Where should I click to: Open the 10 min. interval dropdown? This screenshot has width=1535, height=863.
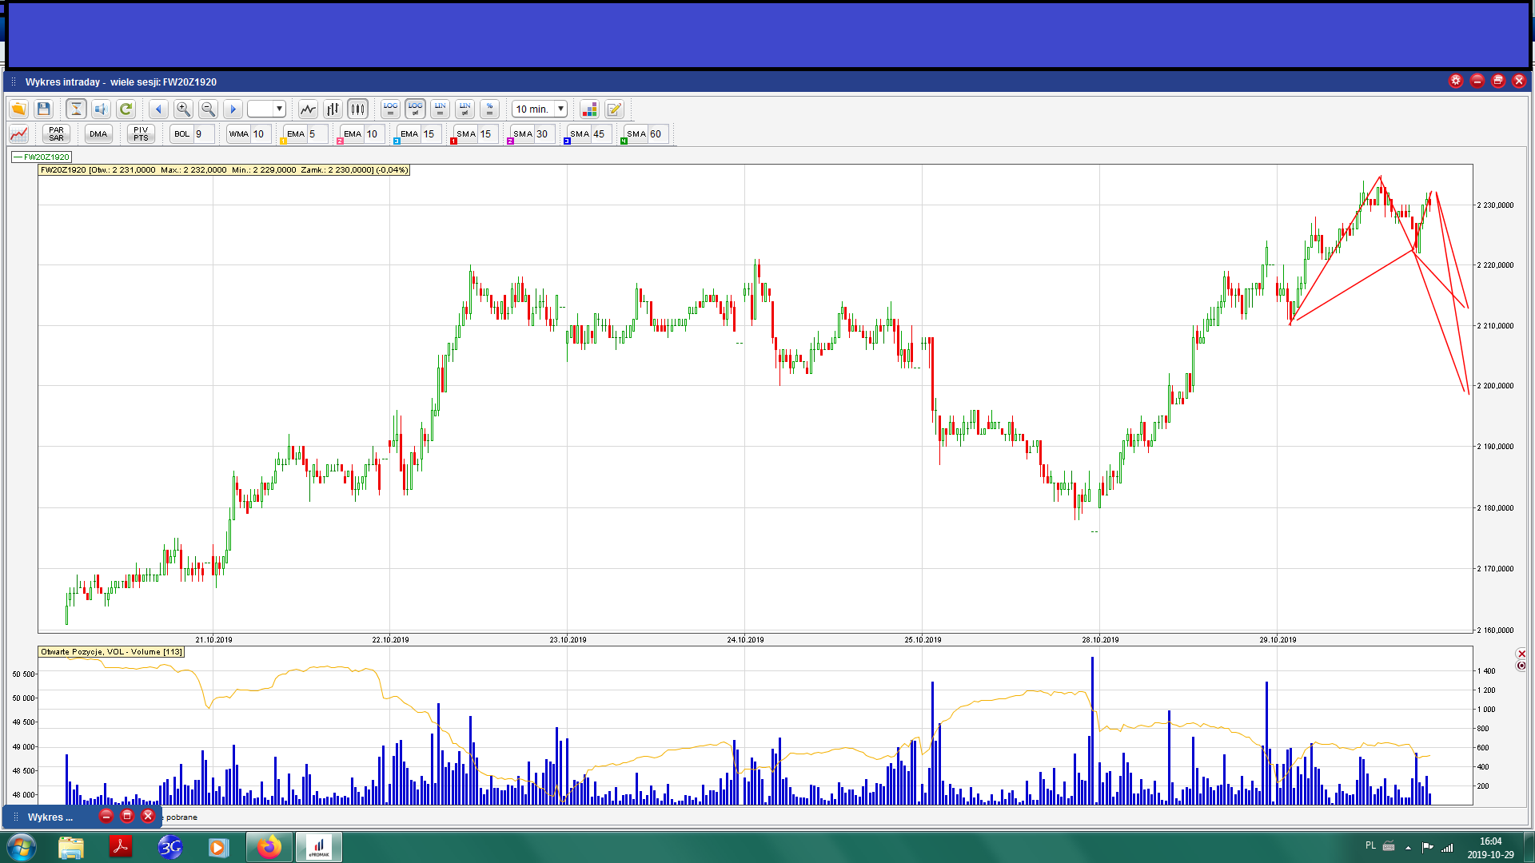(561, 109)
